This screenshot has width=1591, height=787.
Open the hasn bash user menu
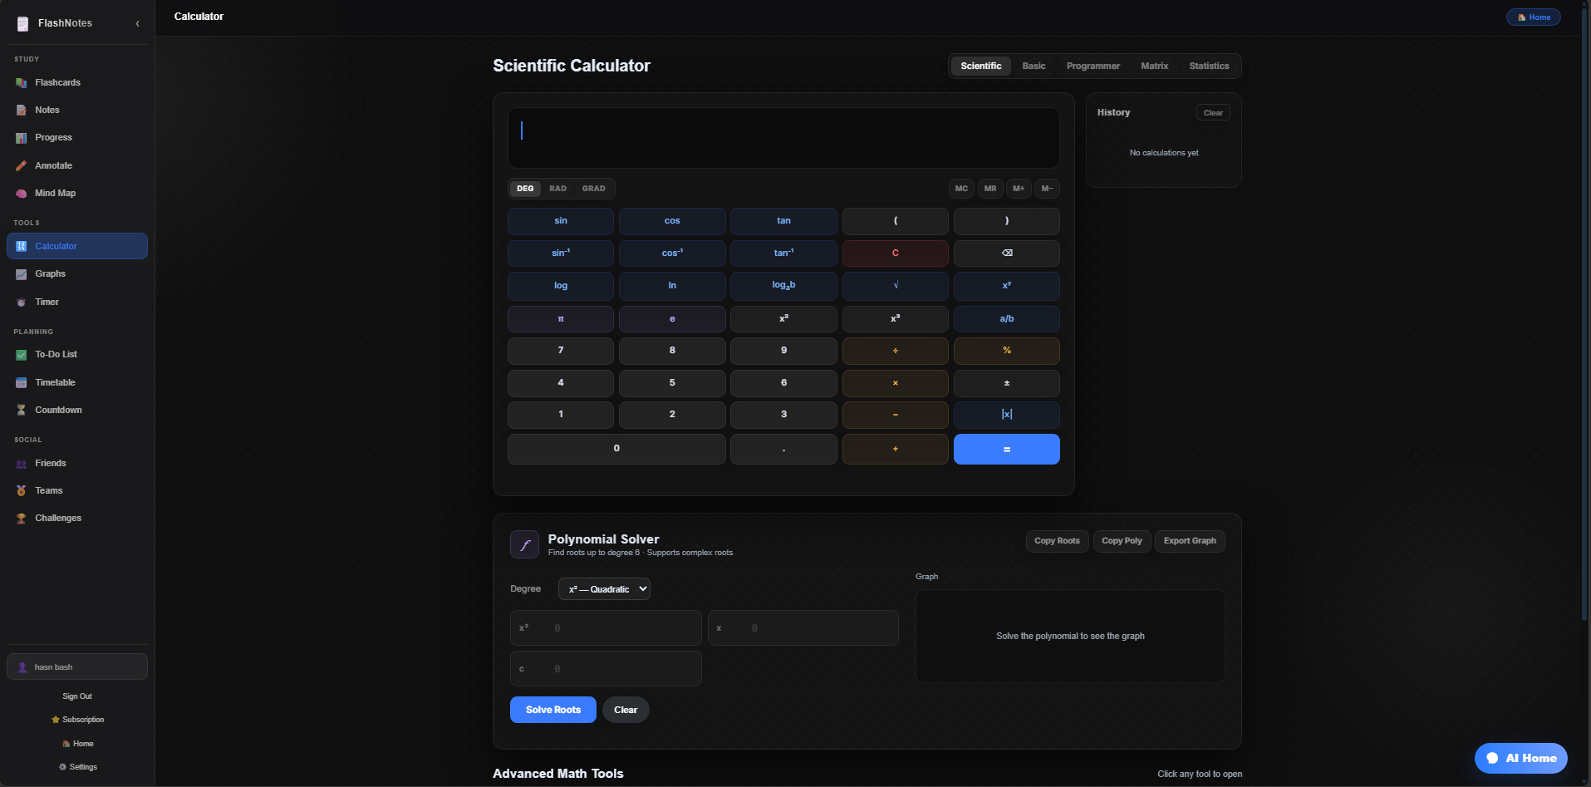[x=76, y=667]
